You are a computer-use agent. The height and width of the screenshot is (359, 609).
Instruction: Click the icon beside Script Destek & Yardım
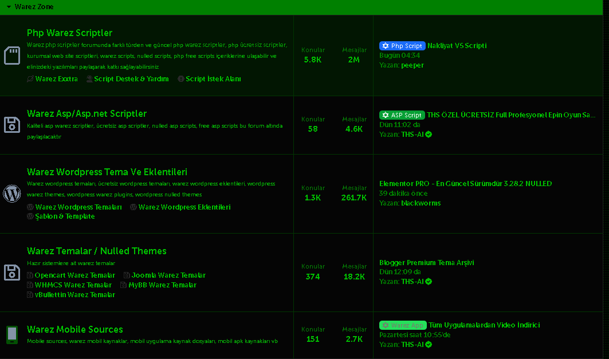click(89, 79)
